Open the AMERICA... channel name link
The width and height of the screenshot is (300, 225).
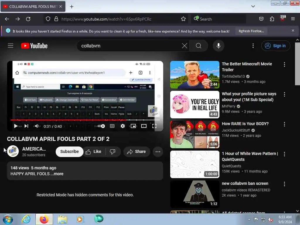[34, 149]
